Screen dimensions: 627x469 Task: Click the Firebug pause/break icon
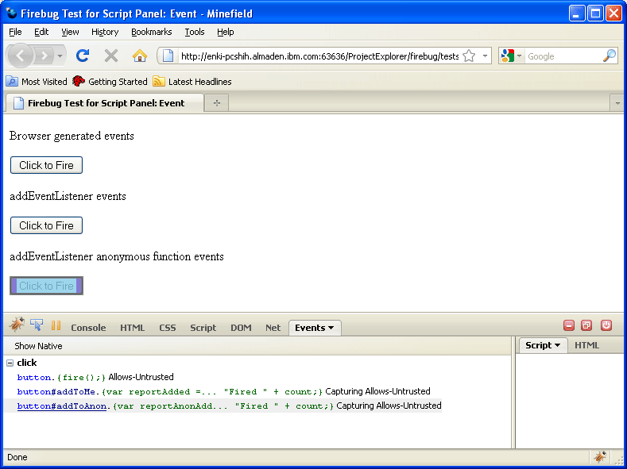56,325
